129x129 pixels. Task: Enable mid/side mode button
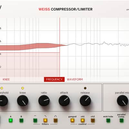pos(108,121)
